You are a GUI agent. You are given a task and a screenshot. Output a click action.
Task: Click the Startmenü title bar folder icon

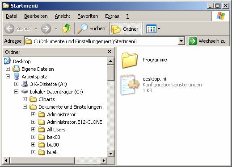coord(6,6)
